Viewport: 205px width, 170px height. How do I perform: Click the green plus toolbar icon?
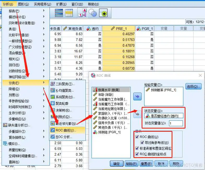103,13
